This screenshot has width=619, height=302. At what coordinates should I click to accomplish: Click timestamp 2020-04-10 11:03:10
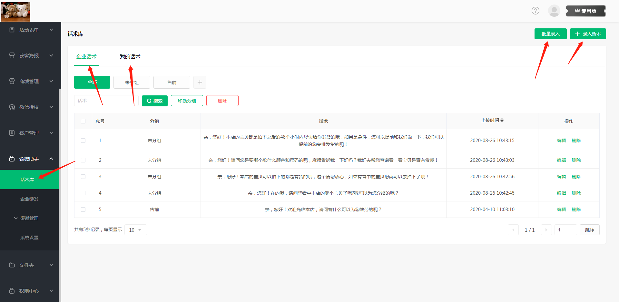[492, 209]
